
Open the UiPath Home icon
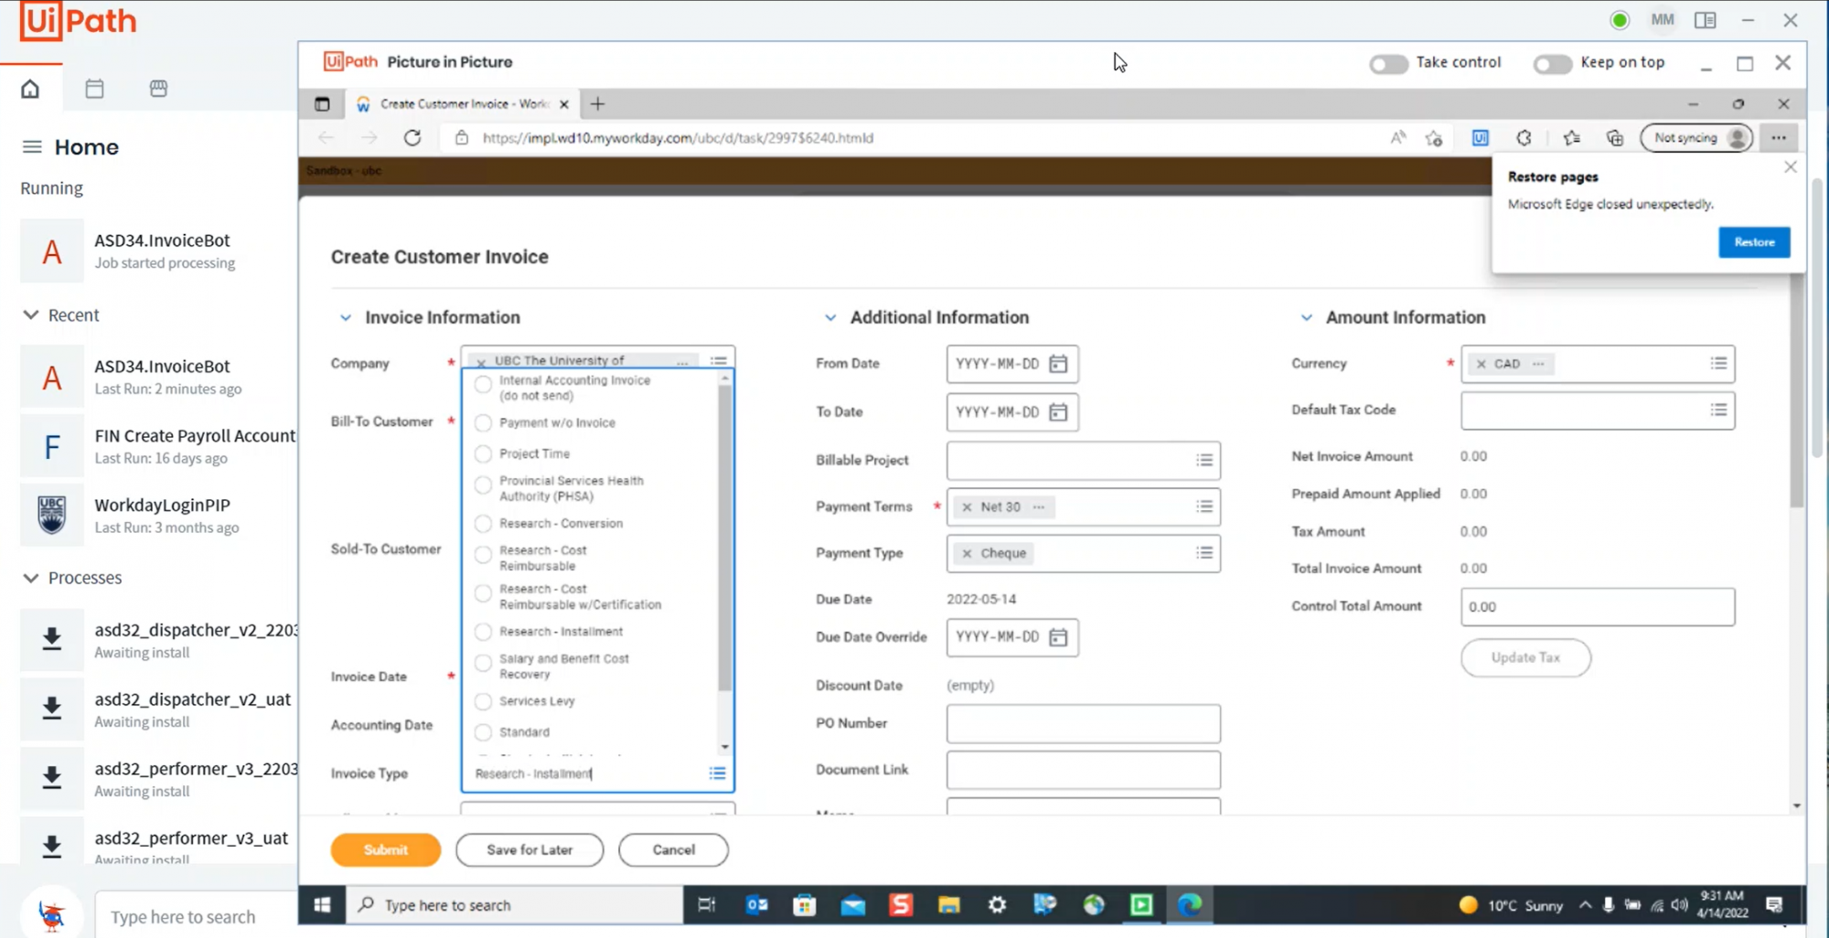[x=30, y=89]
